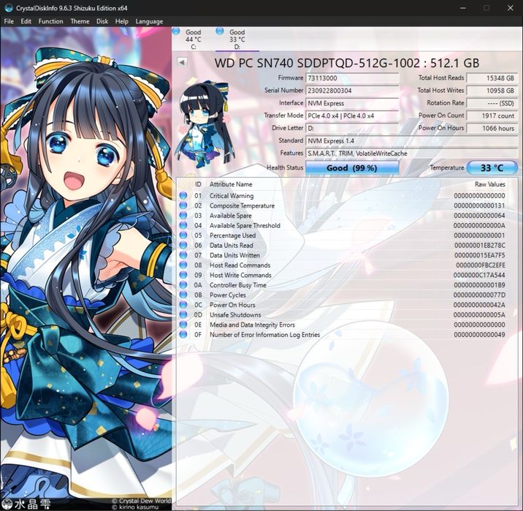Click the status orb for Critical Warning
The width and height of the screenshot is (523, 511).
(x=183, y=196)
